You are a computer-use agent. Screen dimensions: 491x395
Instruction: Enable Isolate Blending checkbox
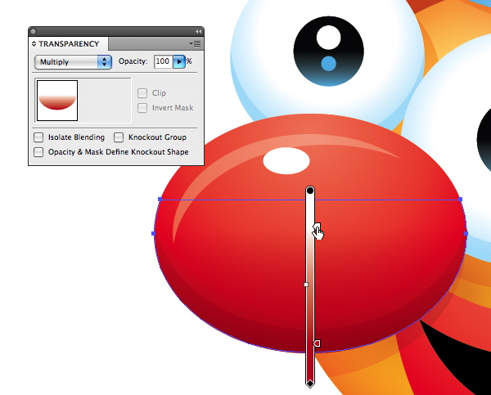[x=38, y=137]
